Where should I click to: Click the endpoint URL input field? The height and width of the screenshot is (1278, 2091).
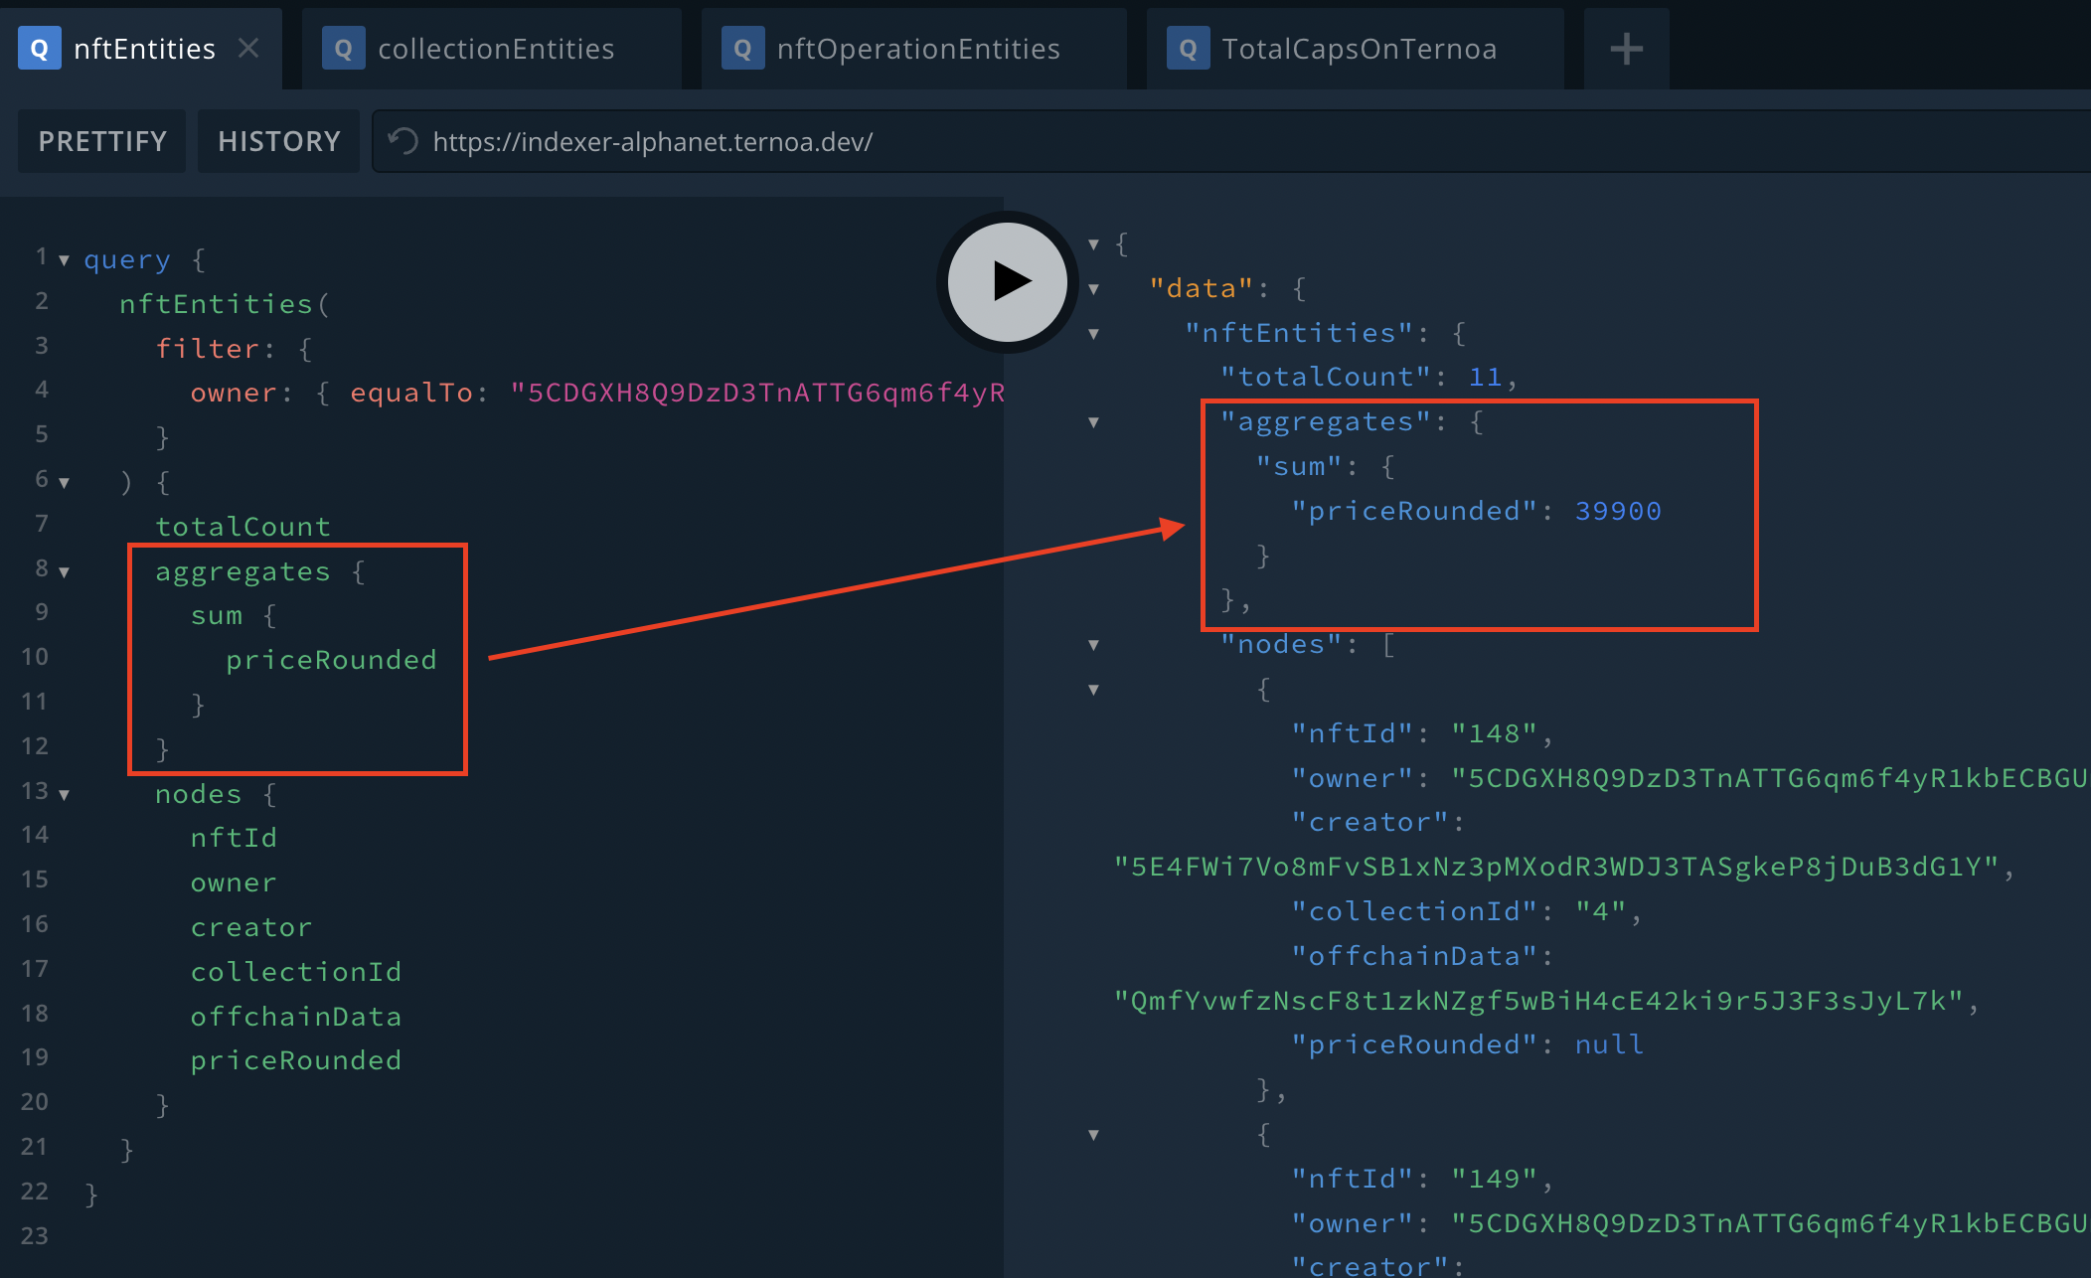click(1193, 141)
